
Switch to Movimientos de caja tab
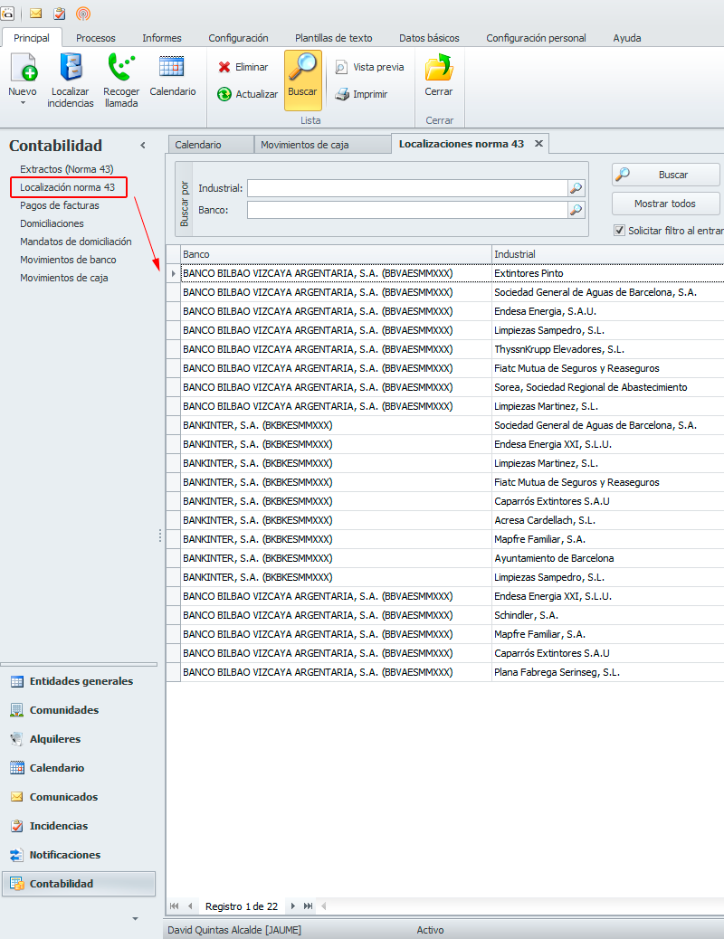(x=322, y=145)
